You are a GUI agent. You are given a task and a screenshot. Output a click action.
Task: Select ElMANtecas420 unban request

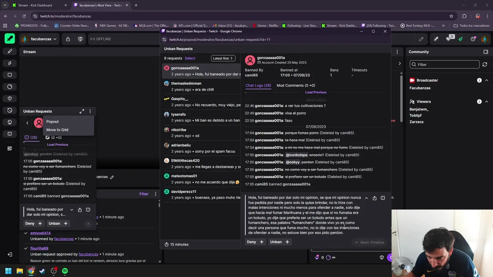[x=201, y=164]
